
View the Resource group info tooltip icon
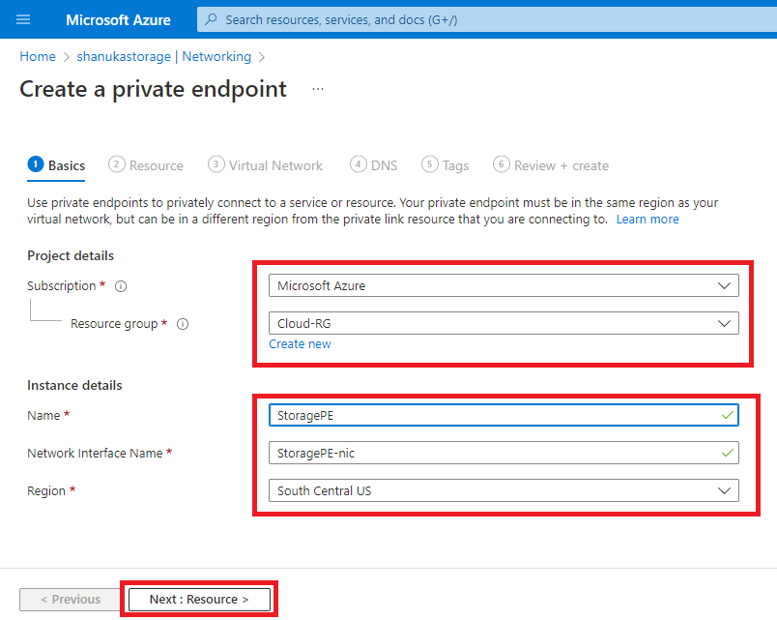pyautogui.click(x=183, y=324)
